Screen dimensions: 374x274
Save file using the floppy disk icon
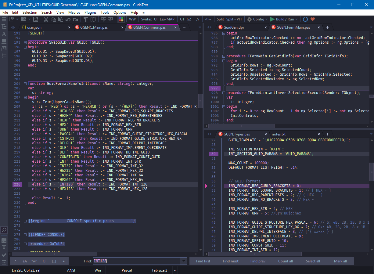[36, 19]
